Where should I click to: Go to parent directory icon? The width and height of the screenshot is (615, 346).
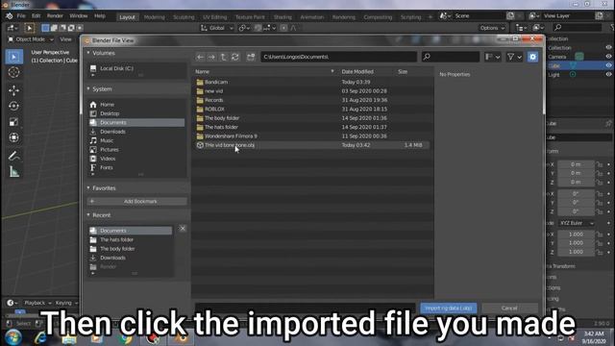[223, 57]
